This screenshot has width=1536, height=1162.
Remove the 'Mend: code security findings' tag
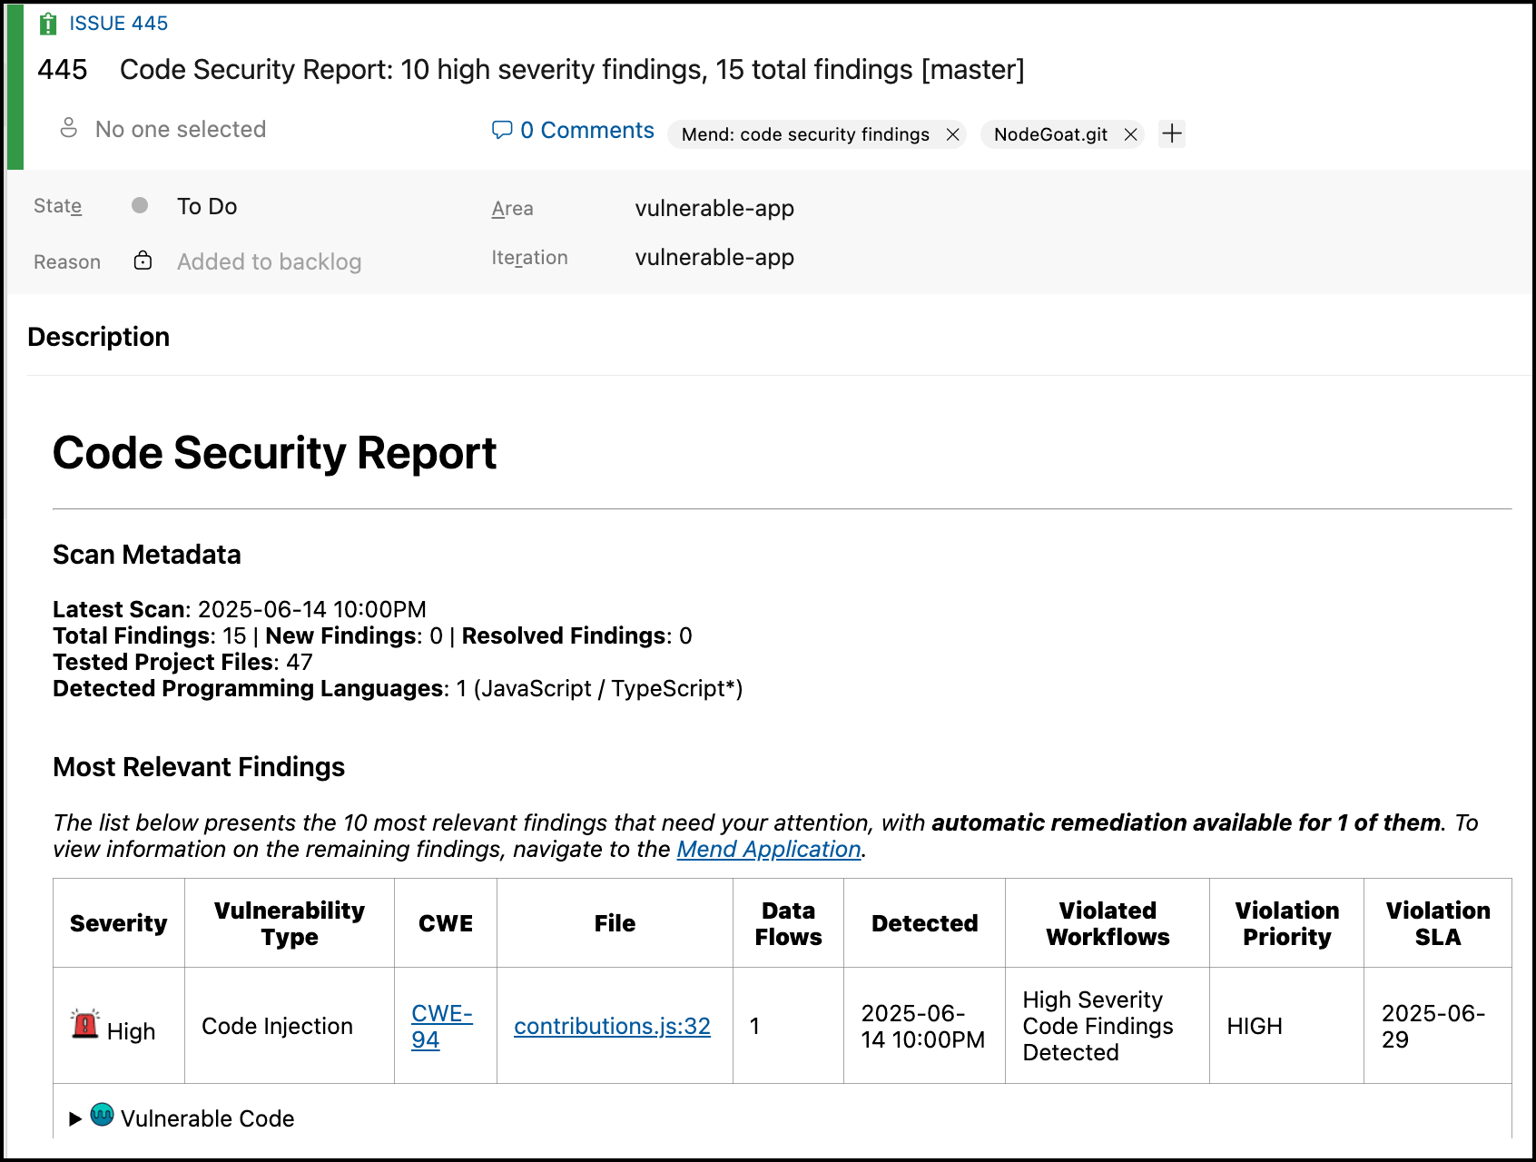click(x=952, y=134)
